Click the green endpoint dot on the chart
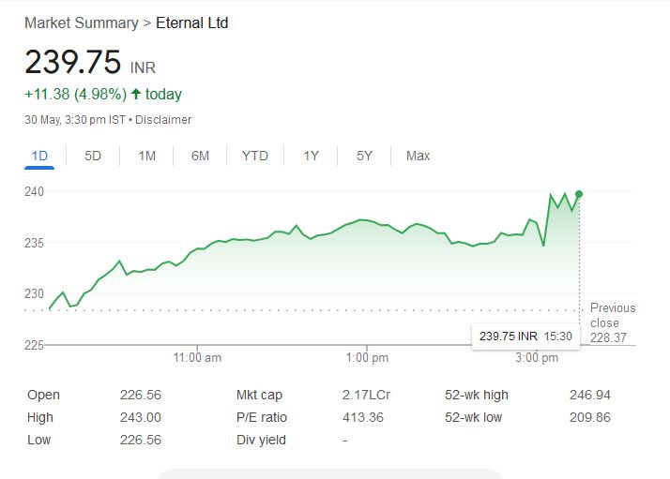Screen dimensions: 670x479 point(579,194)
